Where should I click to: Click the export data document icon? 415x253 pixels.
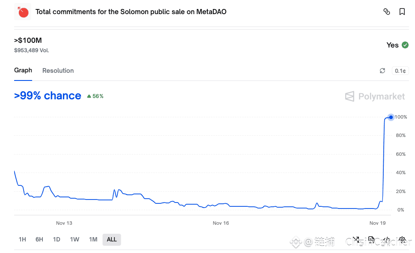click(x=371, y=239)
